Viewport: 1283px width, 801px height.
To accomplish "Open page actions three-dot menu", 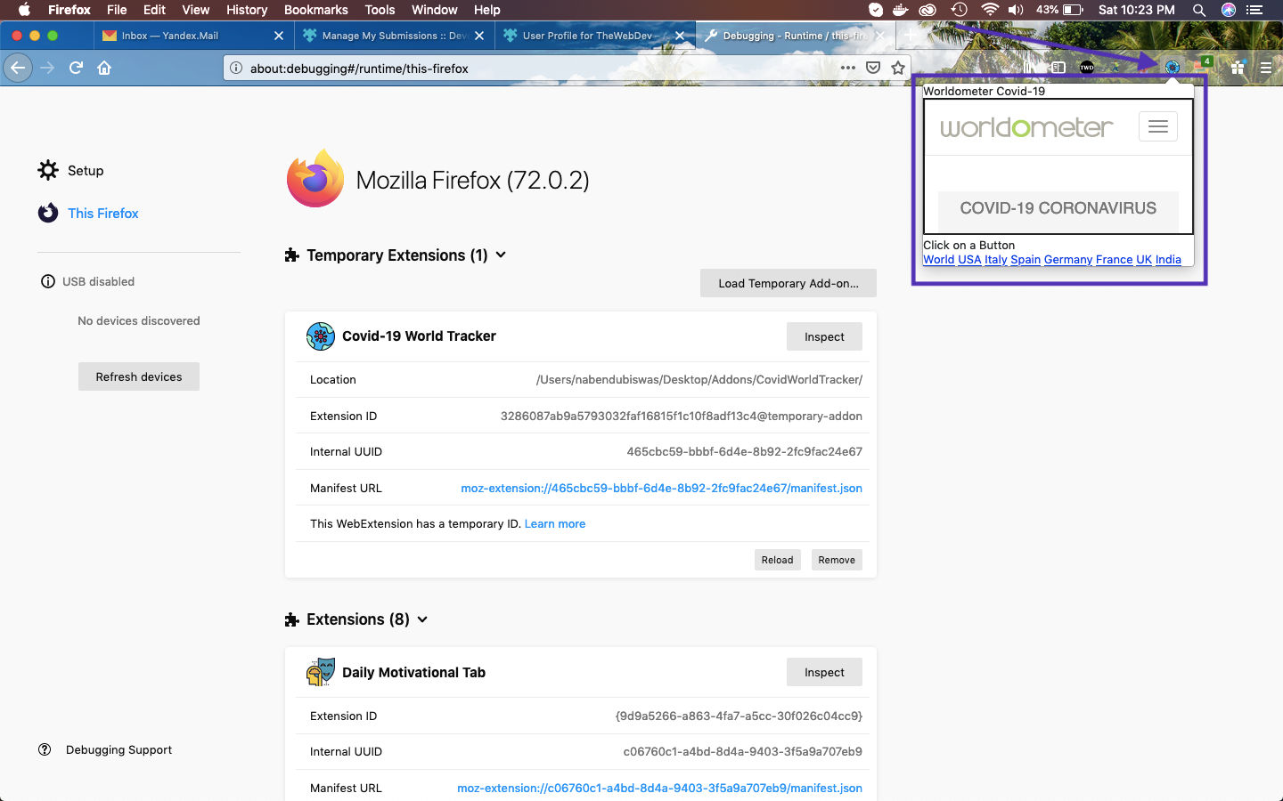I will (847, 68).
